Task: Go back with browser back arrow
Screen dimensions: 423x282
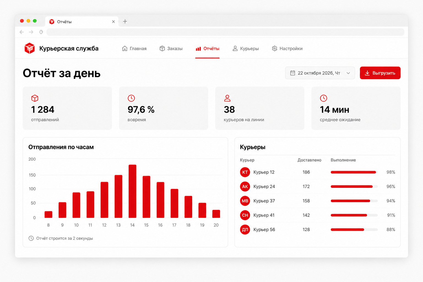Action: tap(22, 32)
